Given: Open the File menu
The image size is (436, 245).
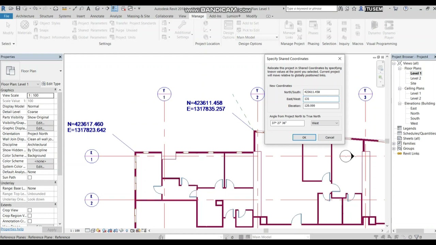Looking at the screenshot, I should click(x=6, y=16).
